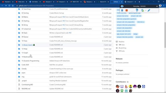This screenshot has height=93, width=166.
Task: Stop the recording with orange square button
Action: [127, 10]
